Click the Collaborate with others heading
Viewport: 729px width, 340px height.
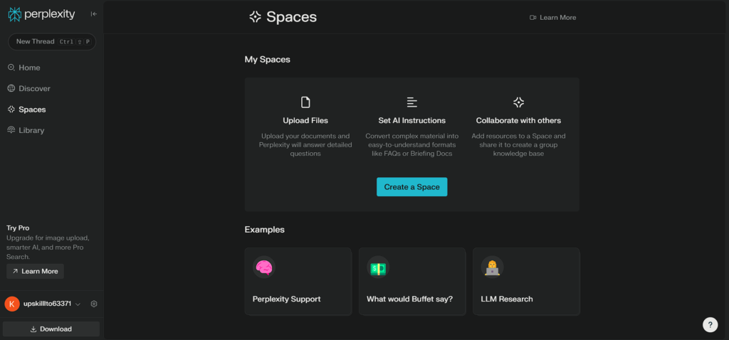coord(518,120)
